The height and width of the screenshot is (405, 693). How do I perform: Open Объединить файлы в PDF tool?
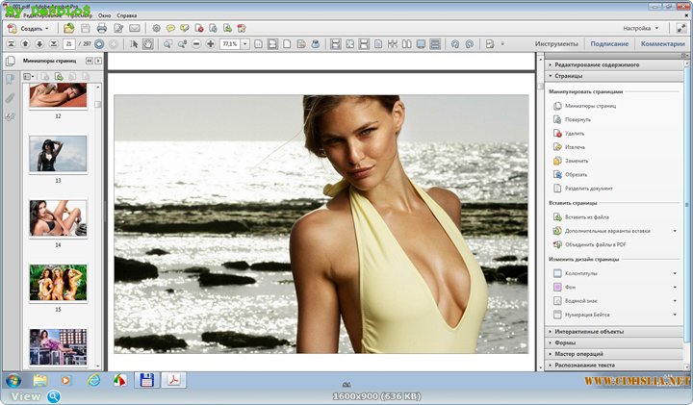tap(595, 244)
